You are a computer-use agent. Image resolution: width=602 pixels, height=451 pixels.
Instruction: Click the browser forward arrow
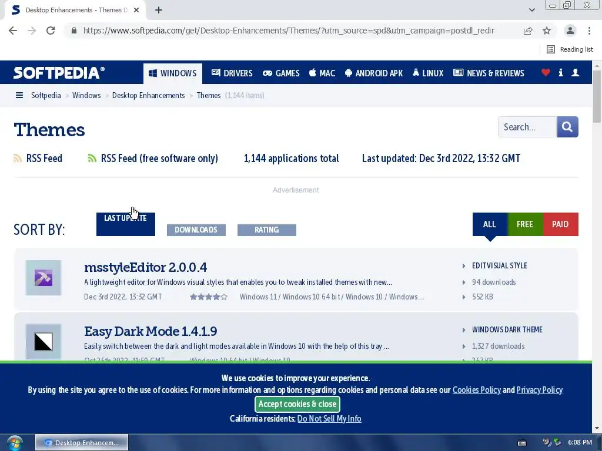pos(32,31)
